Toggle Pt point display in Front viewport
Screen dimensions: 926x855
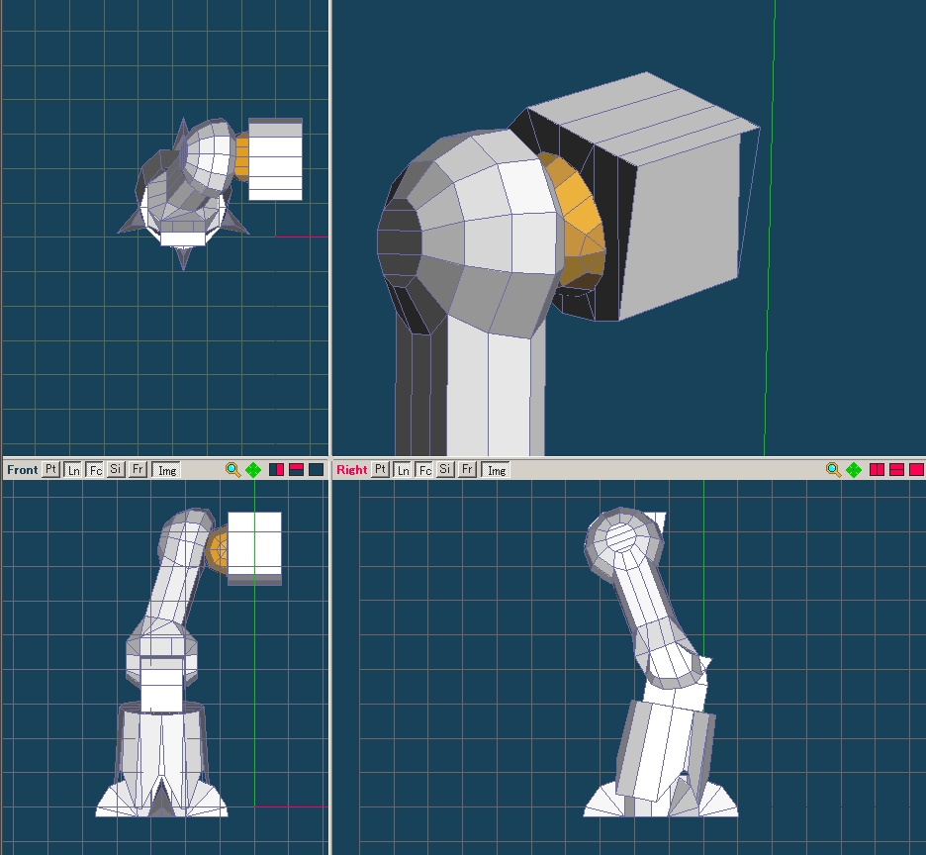pyautogui.click(x=51, y=470)
